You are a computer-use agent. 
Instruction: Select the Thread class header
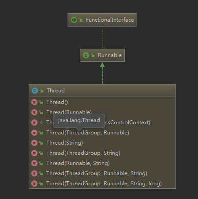(102, 91)
